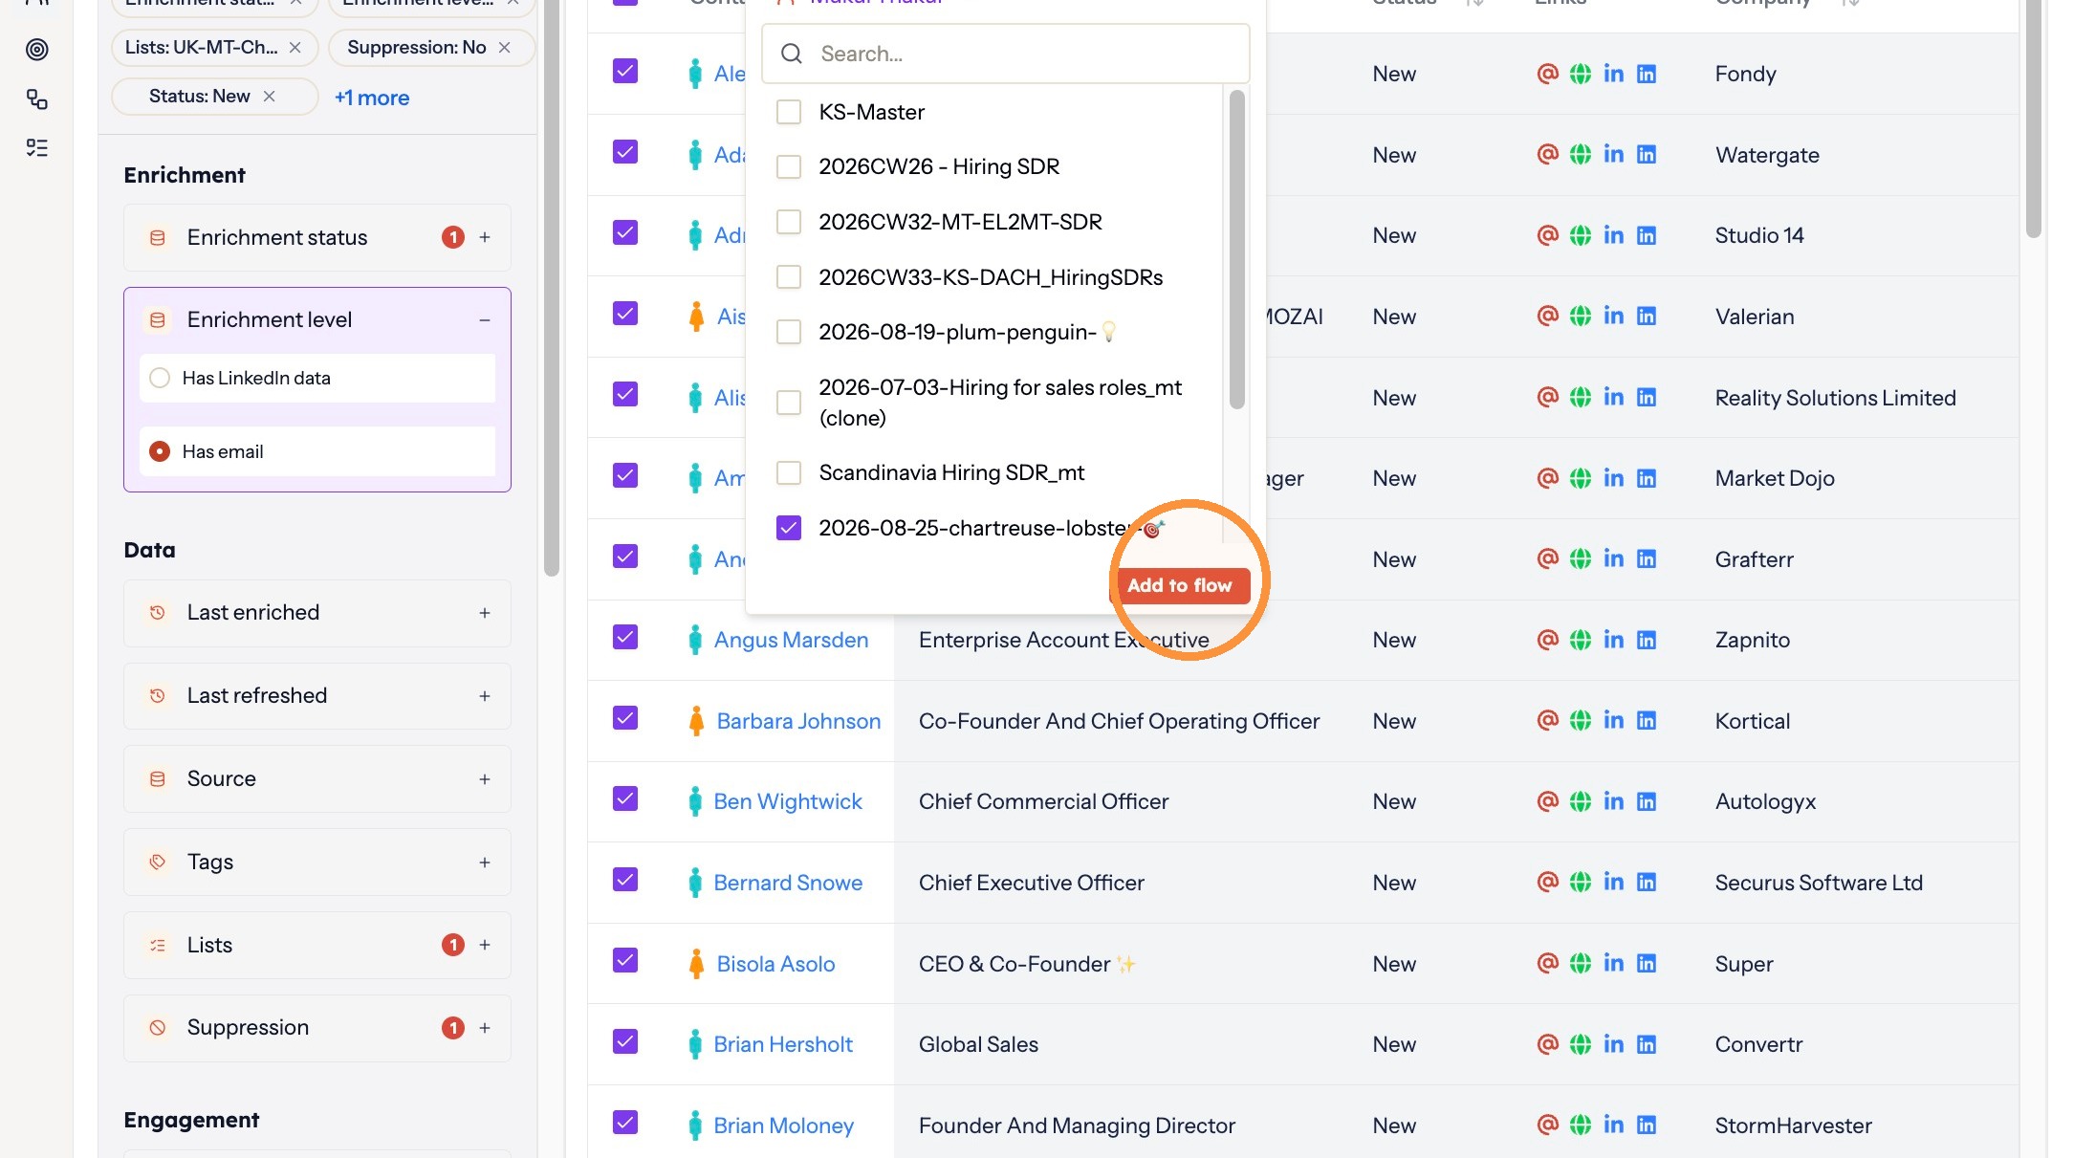Check the Scandinavia Hiring SDR_mt checkbox

pyautogui.click(x=788, y=472)
